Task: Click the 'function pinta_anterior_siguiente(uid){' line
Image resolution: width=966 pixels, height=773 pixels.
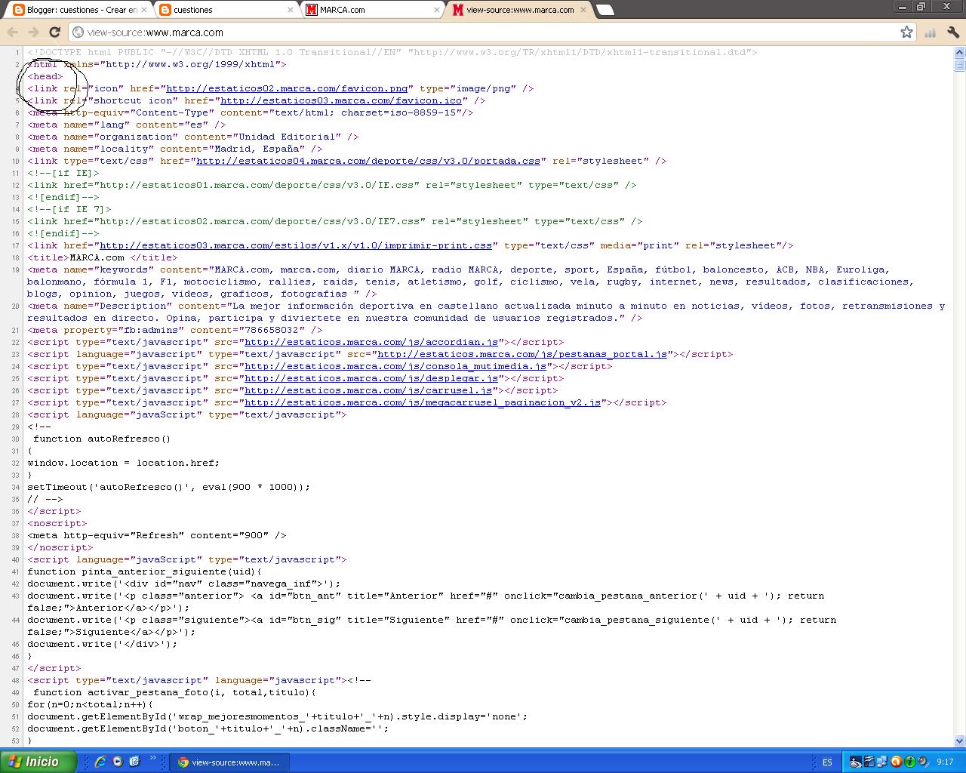Action: point(145,571)
